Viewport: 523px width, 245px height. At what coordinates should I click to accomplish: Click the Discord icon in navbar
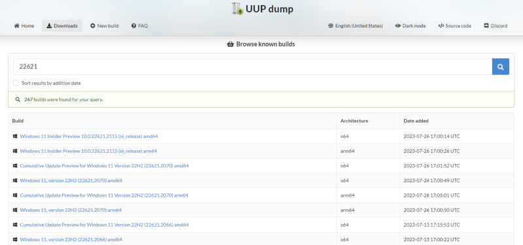(x=486, y=25)
